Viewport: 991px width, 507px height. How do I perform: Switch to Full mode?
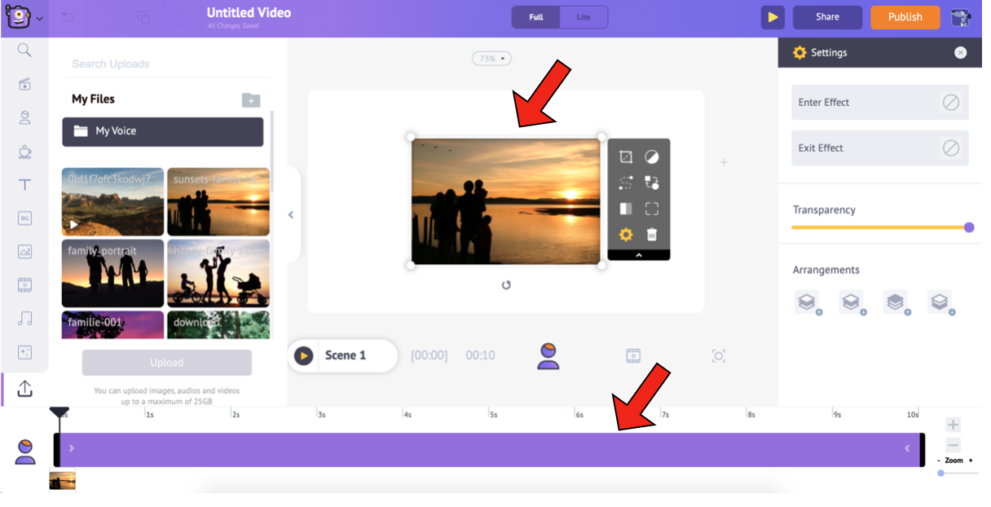click(x=535, y=17)
